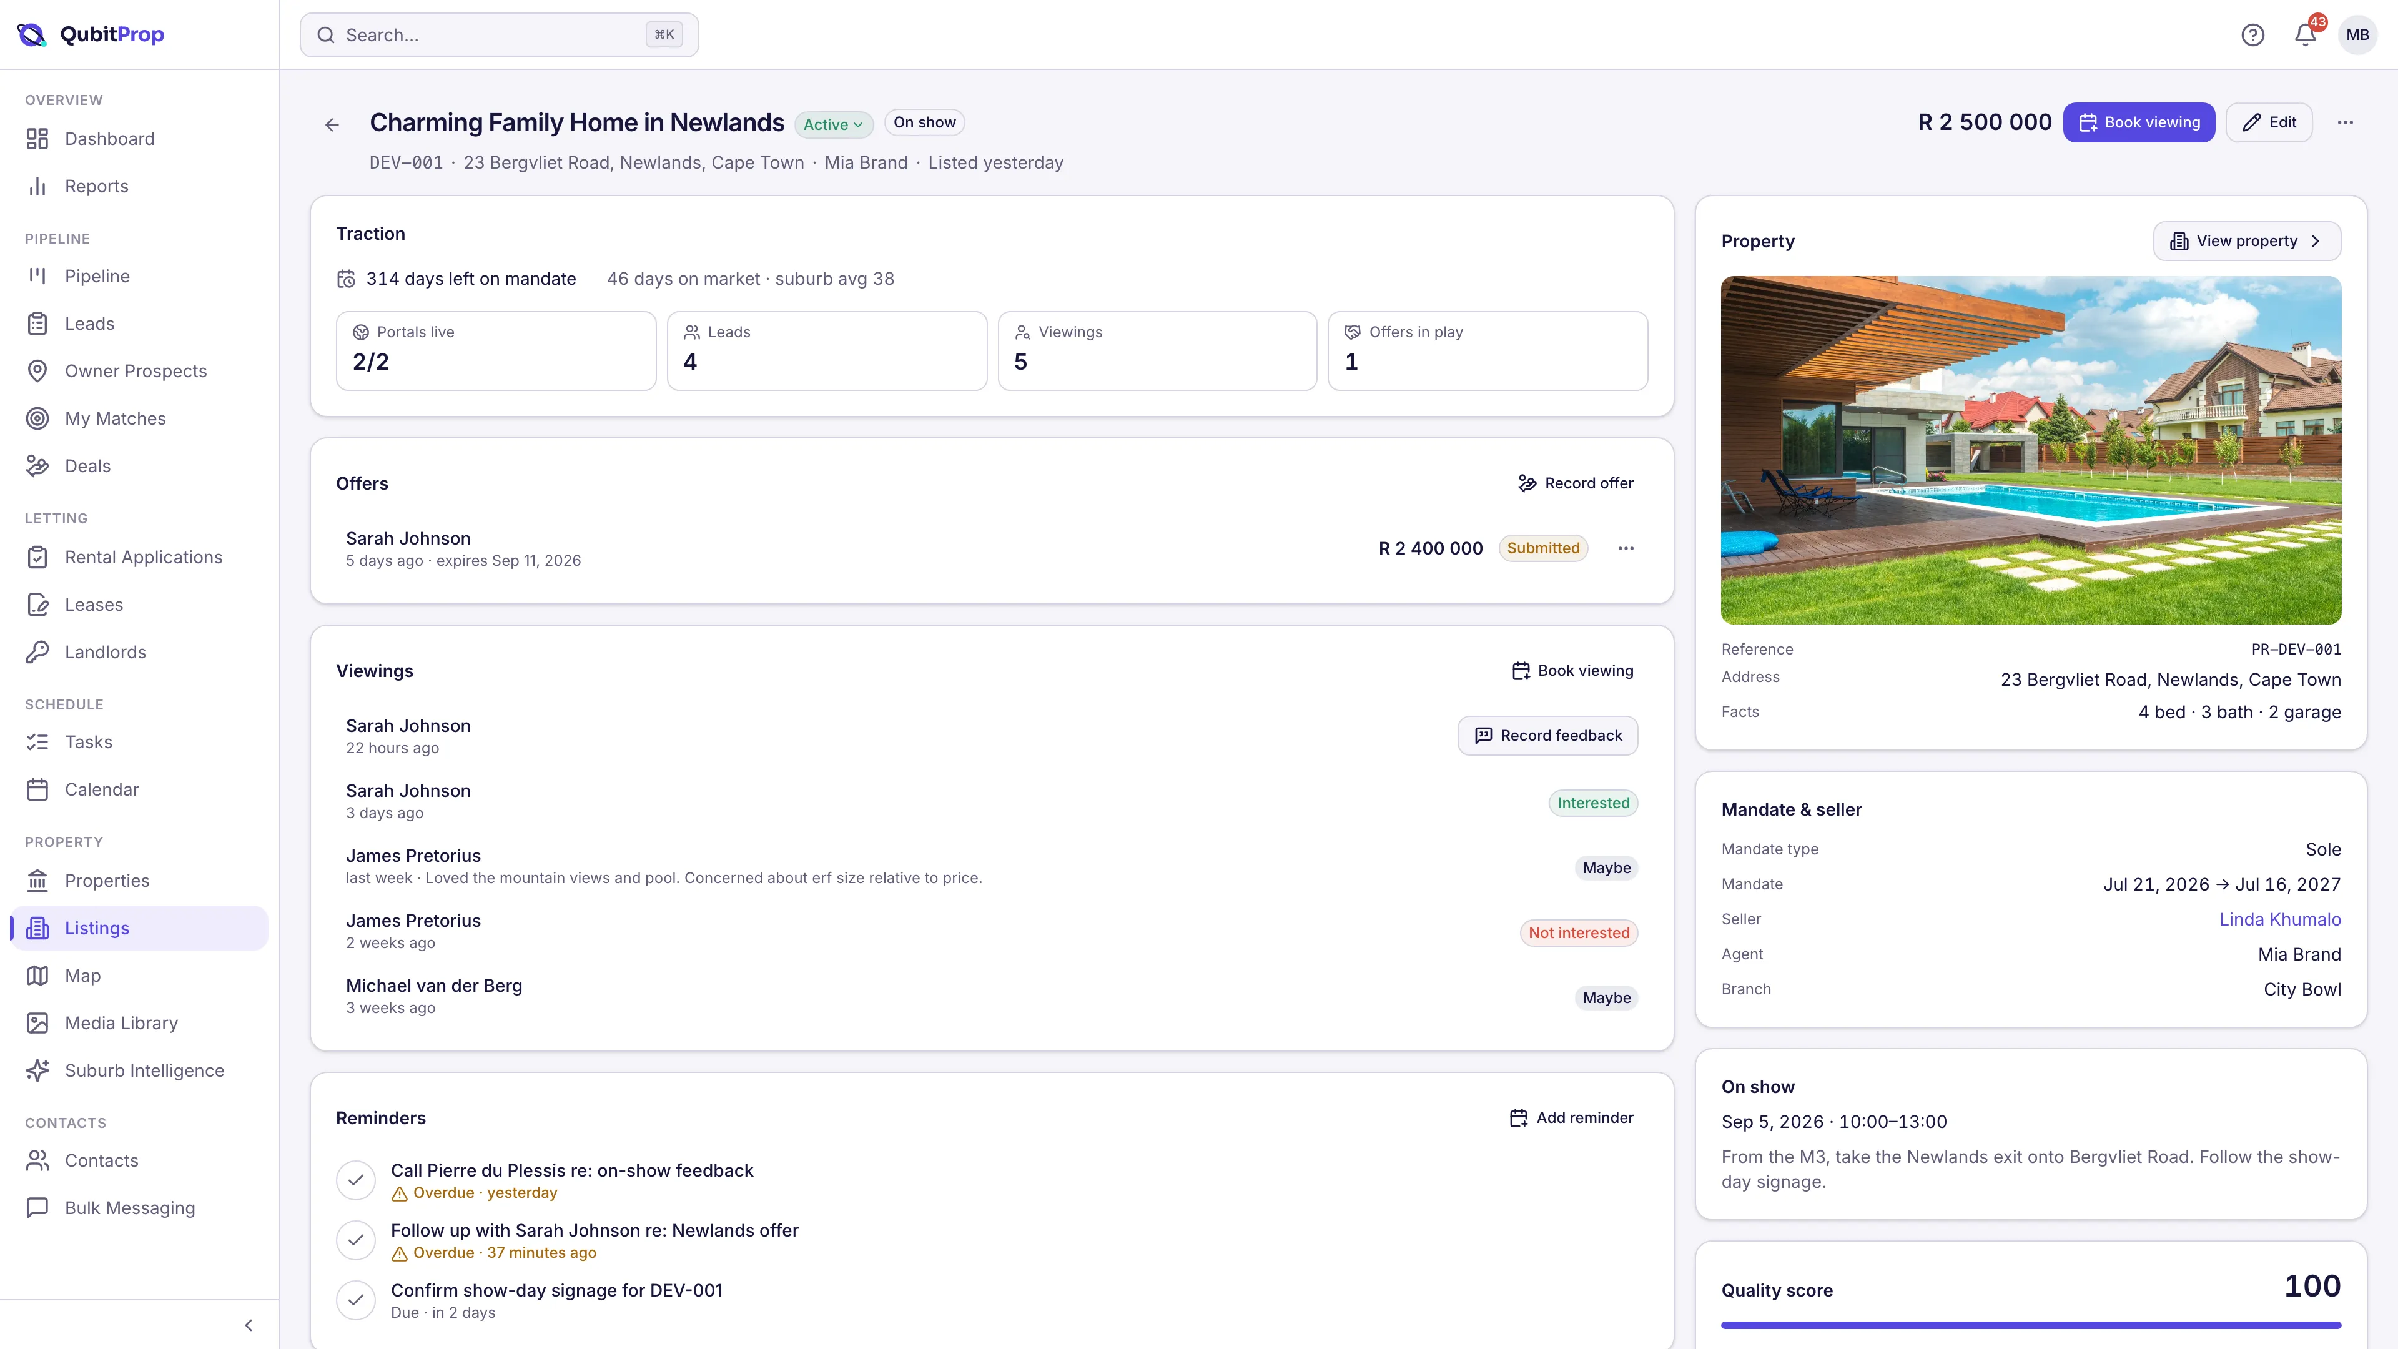Click the Leases document icon
Image resolution: width=2398 pixels, height=1349 pixels.
pos(37,604)
